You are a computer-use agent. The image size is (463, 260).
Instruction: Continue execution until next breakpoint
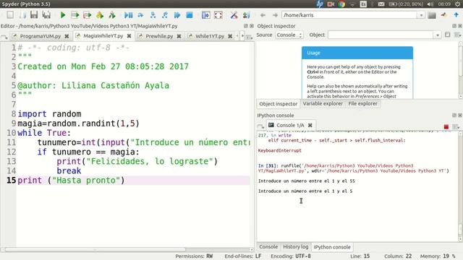[x=177, y=14]
